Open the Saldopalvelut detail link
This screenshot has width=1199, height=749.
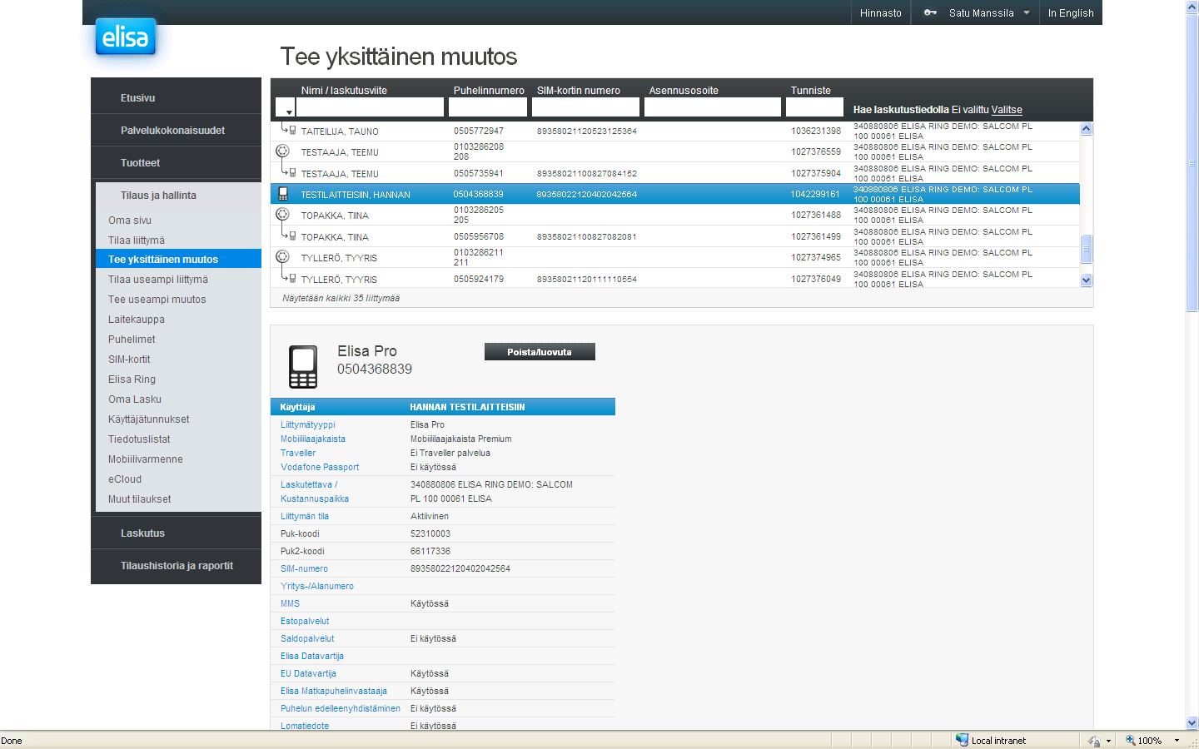(307, 638)
